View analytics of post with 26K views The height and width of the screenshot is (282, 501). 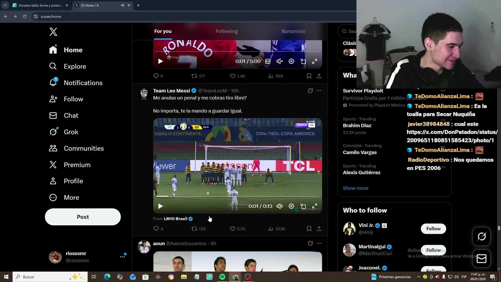click(276, 76)
